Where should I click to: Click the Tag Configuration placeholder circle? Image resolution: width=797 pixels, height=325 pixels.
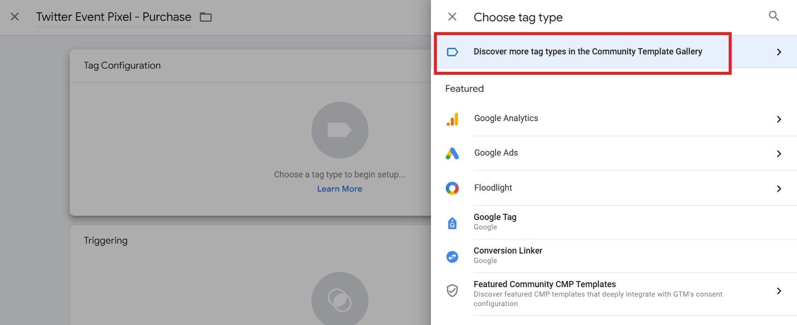click(x=339, y=130)
